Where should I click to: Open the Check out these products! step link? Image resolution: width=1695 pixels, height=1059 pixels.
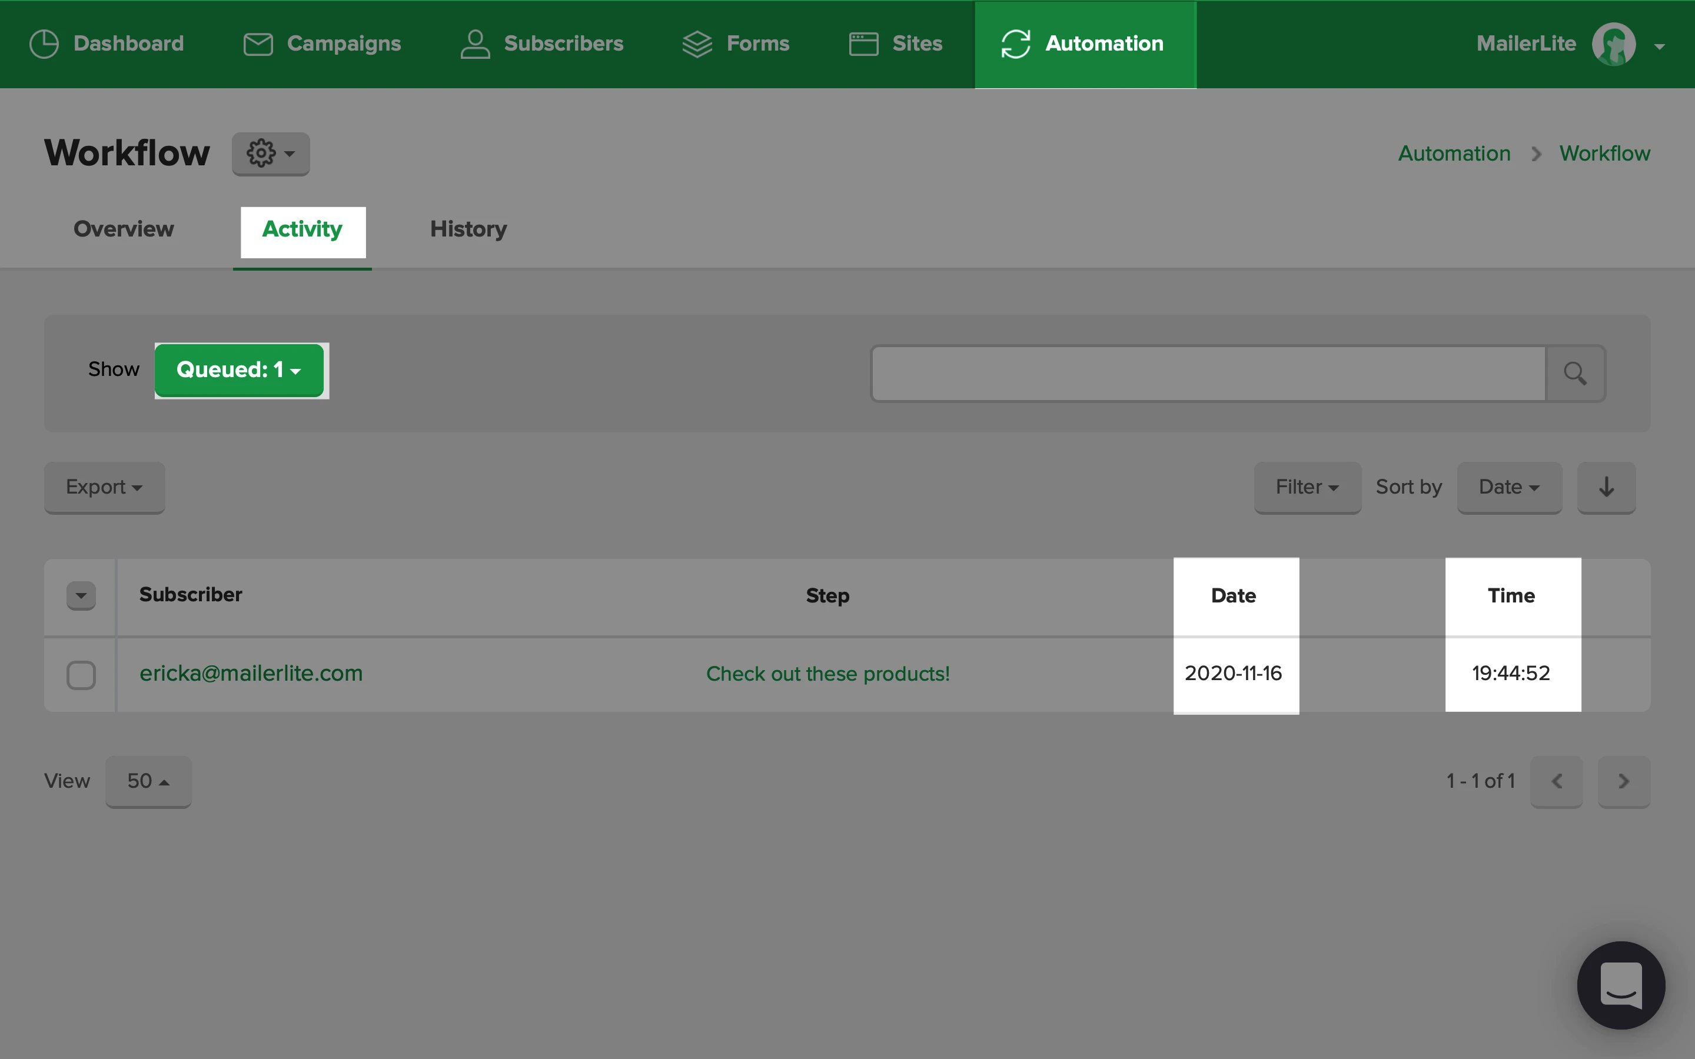pos(827,674)
